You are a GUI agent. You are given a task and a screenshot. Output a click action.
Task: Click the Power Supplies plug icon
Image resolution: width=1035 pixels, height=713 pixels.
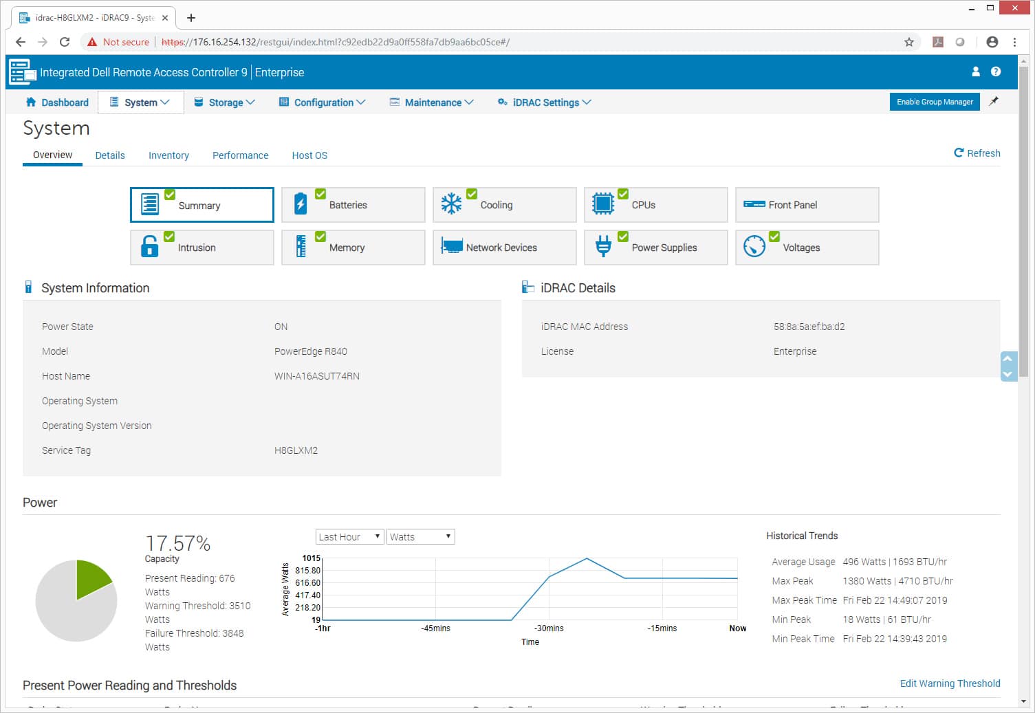pos(603,246)
